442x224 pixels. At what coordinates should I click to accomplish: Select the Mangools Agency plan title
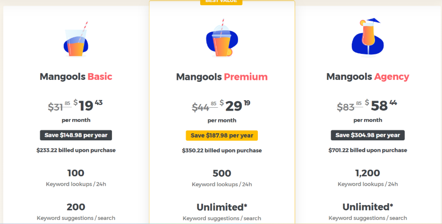(x=367, y=77)
